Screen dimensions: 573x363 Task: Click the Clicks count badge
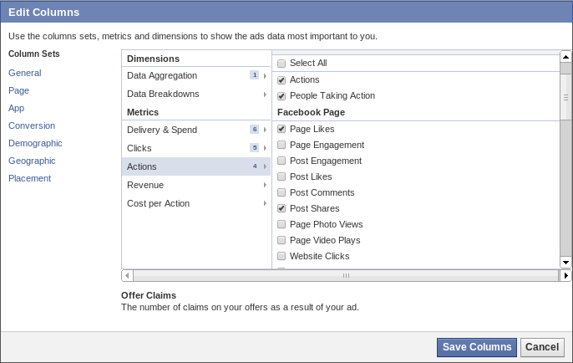(x=254, y=148)
